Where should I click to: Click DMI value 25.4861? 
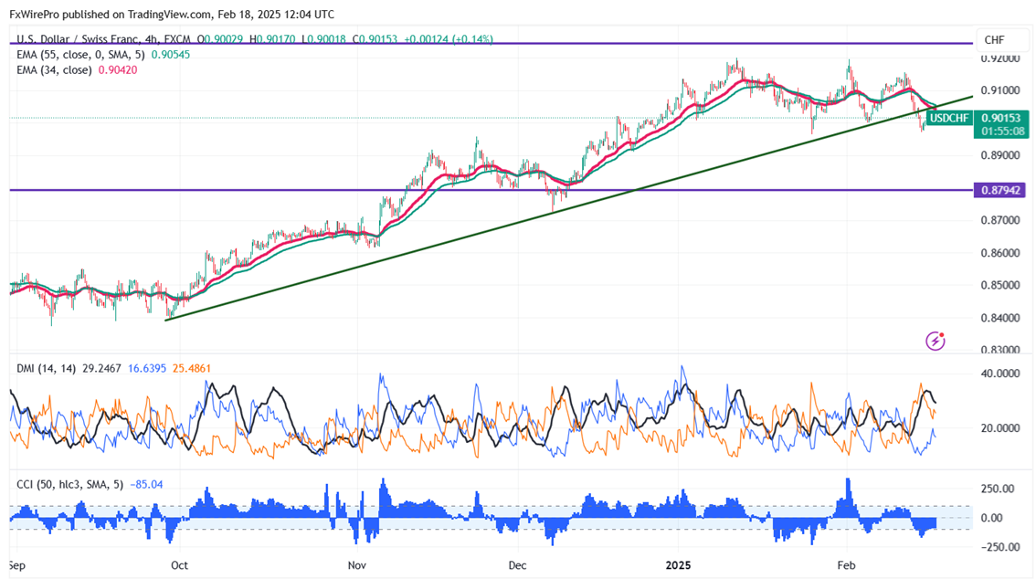click(192, 368)
